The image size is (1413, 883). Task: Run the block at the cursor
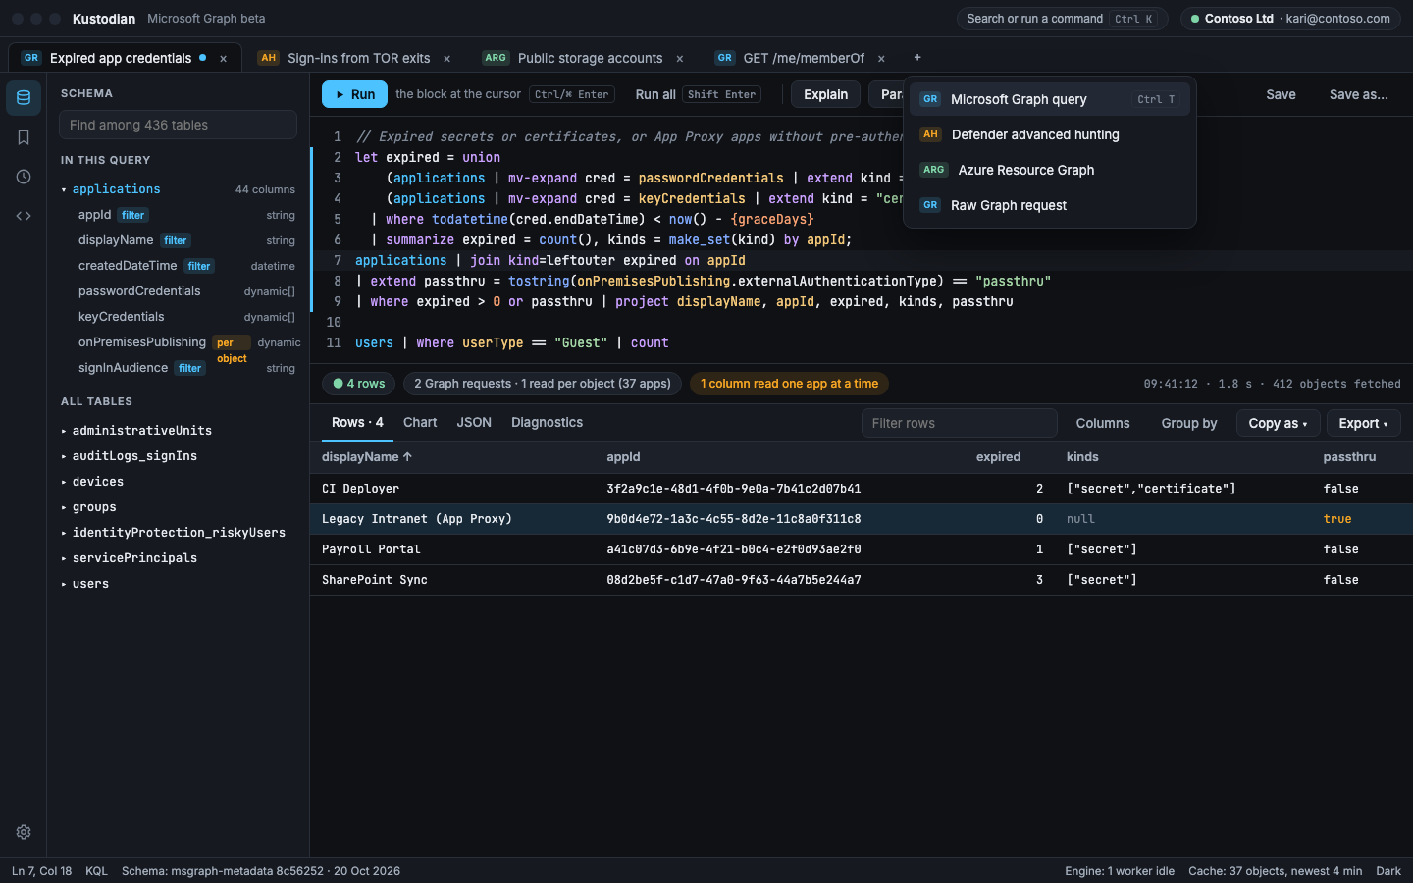tap(354, 94)
